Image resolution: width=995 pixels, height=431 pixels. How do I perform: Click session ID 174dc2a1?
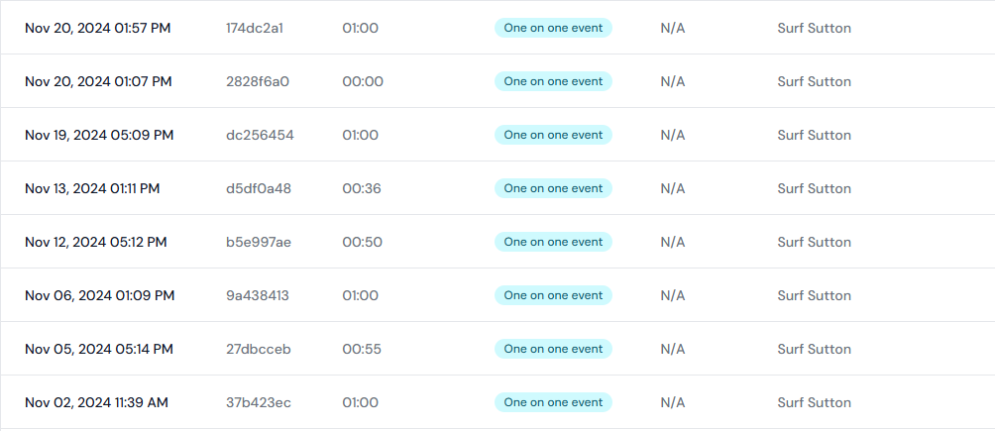pos(255,28)
